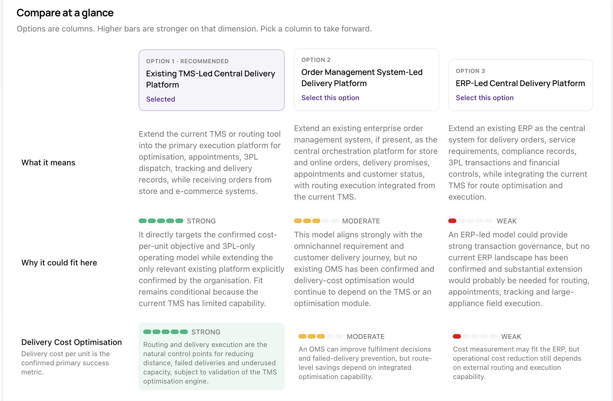The image size is (613, 401).
Task: Click the 'Selected' label in Option 1
Action: 160,99
